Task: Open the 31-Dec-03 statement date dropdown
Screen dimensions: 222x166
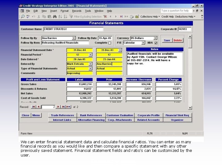Action: tap(120, 50)
